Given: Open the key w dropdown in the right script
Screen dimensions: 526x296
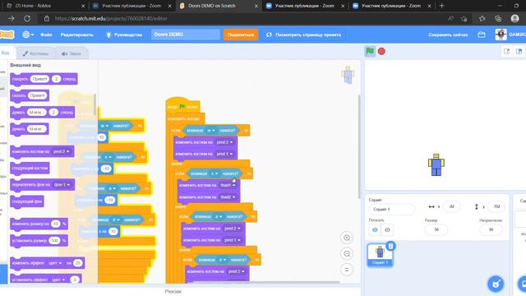Looking at the screenshot, I should [x=210, y=131].
